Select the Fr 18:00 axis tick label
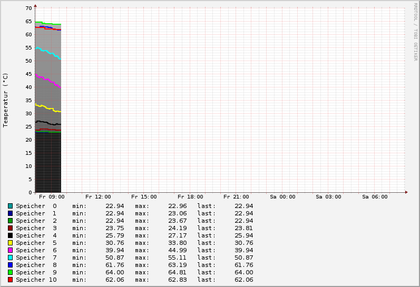This screenshot has width=420, height=287. click(x=190, y=197)
